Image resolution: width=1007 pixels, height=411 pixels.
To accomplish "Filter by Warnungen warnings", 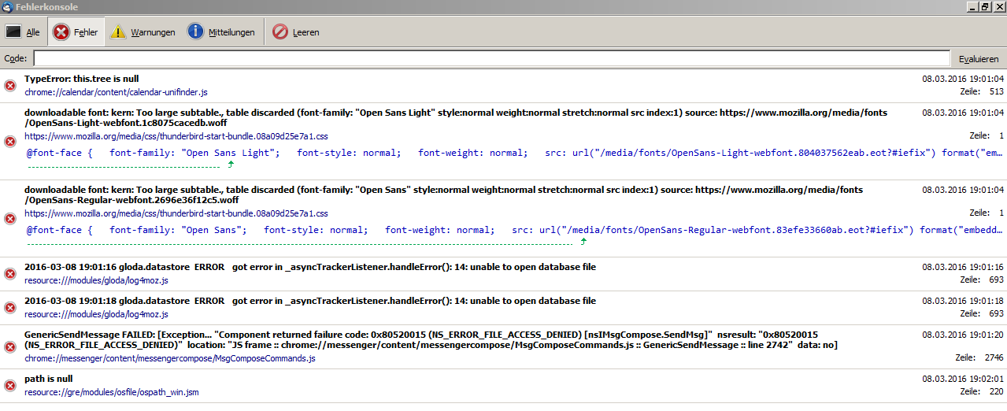I will click(143, 32).
